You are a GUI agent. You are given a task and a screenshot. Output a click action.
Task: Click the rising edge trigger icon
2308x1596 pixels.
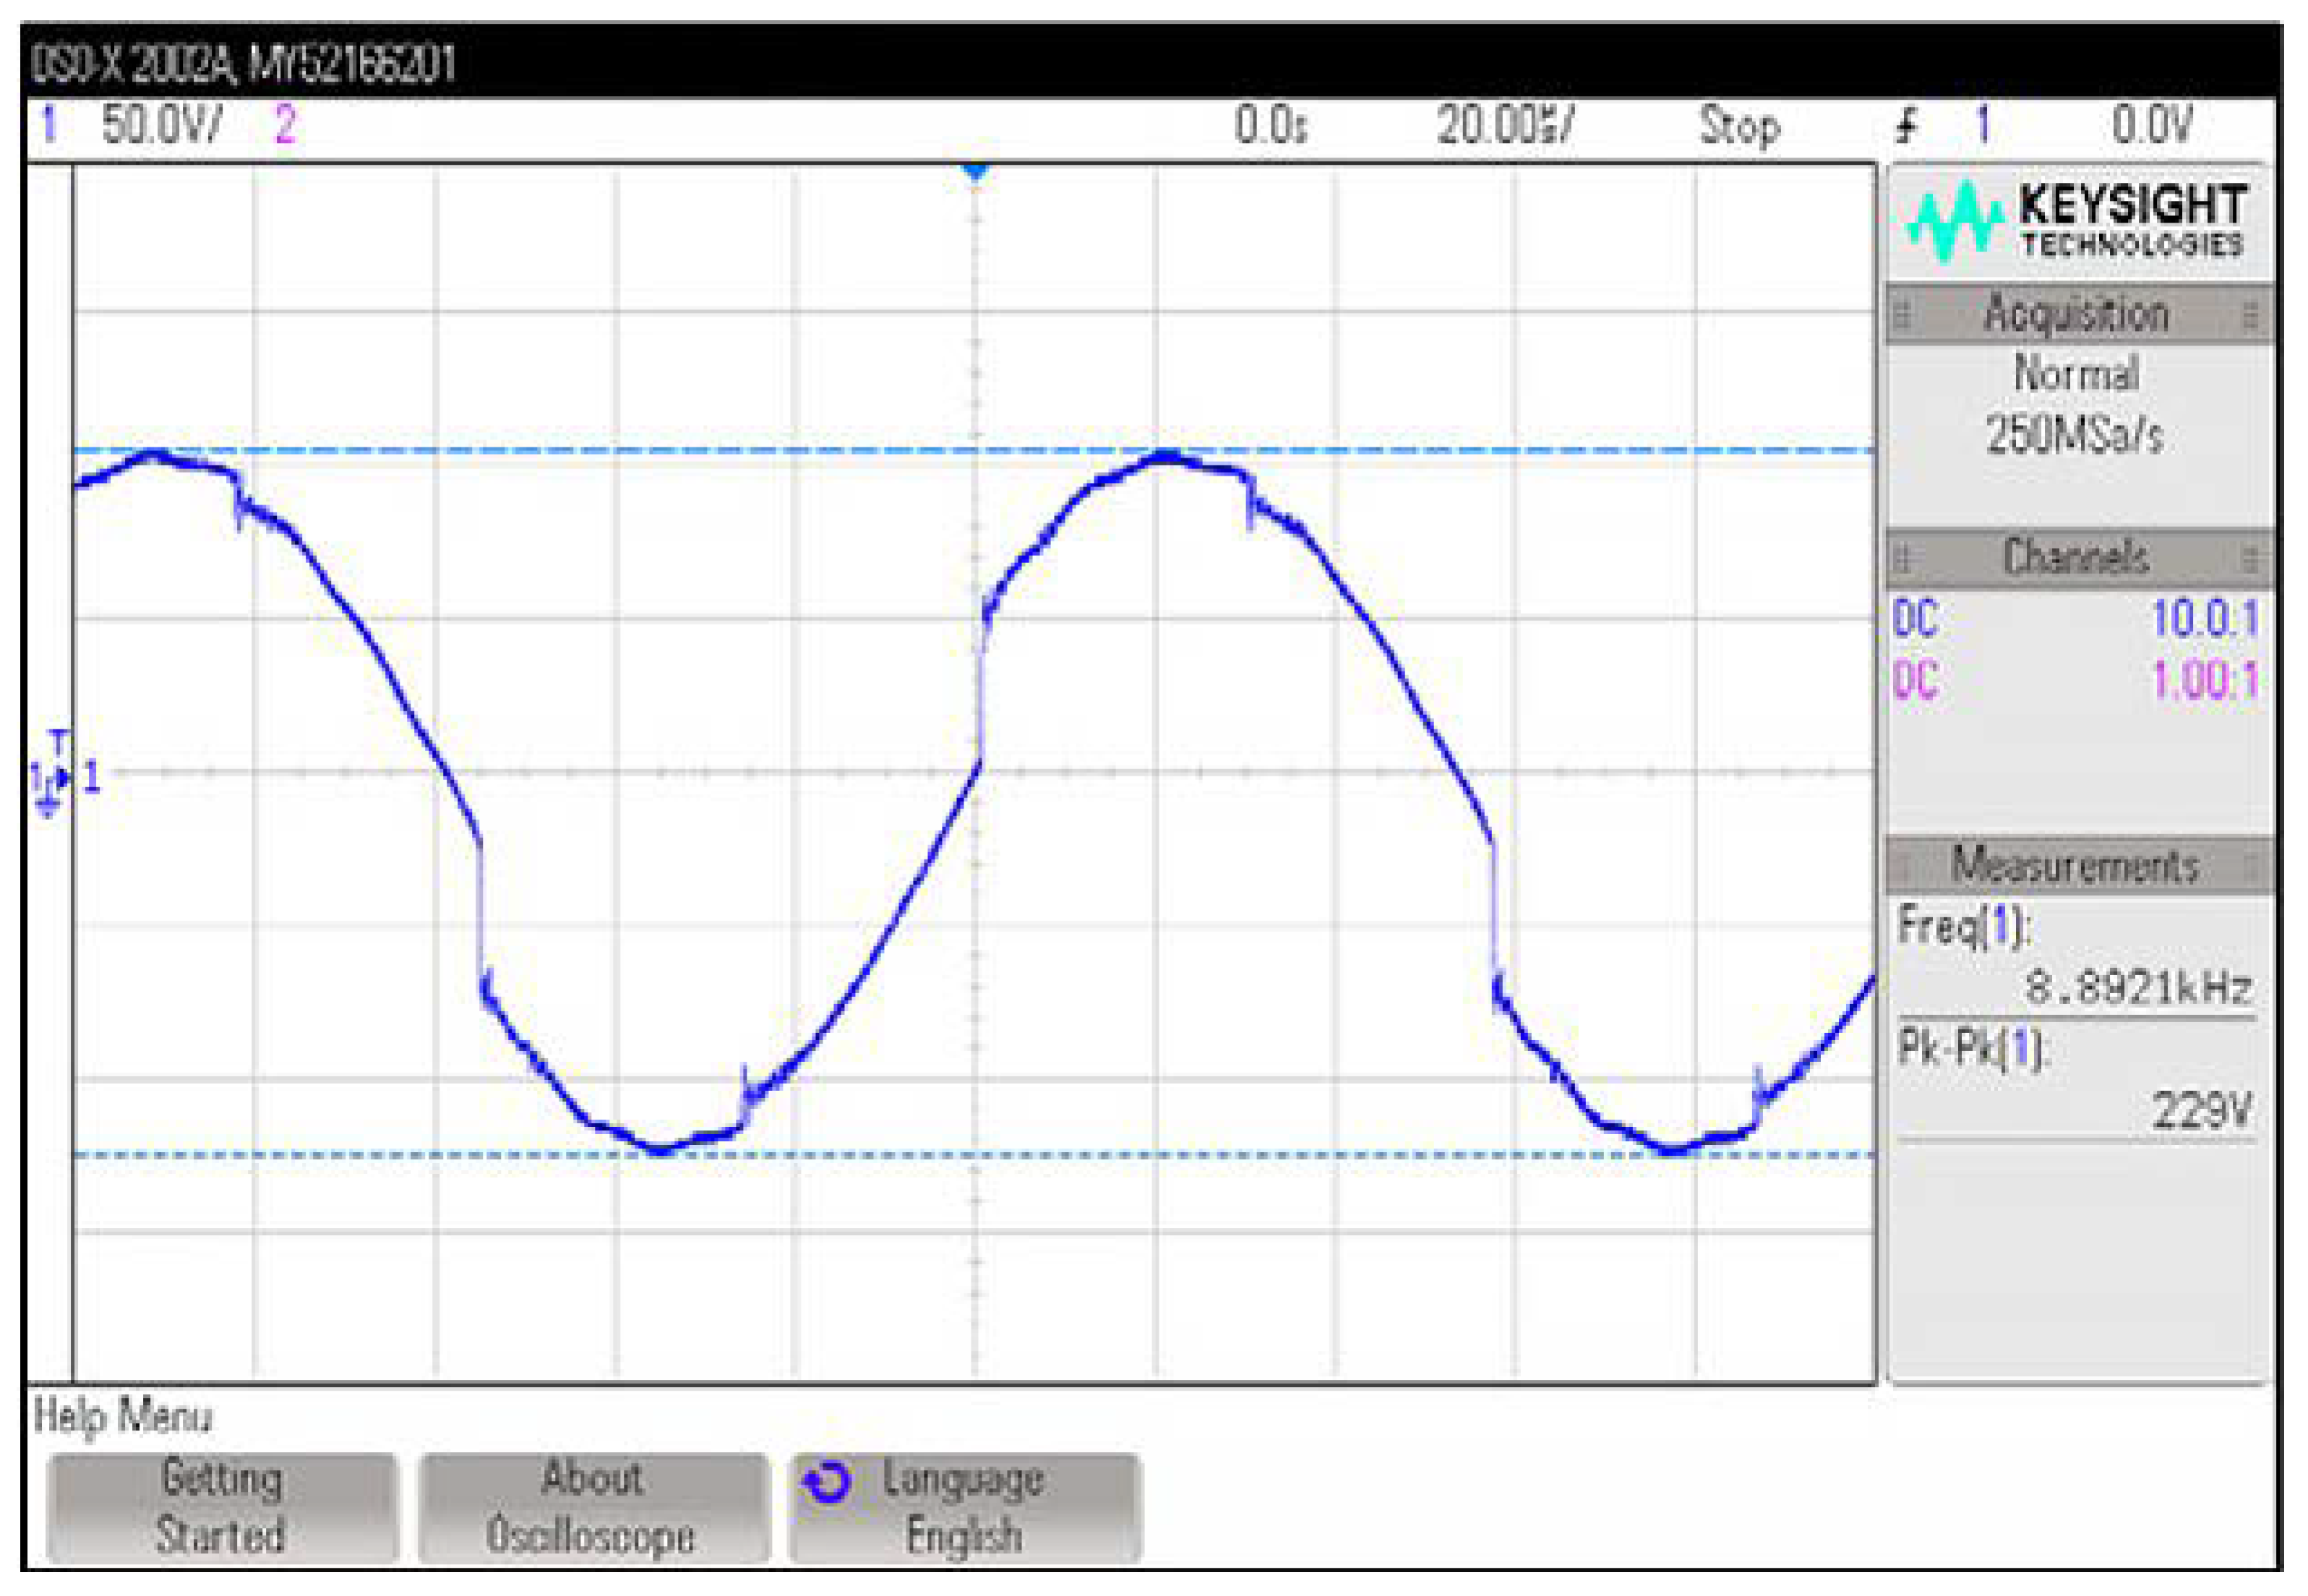pos(1907,126)
